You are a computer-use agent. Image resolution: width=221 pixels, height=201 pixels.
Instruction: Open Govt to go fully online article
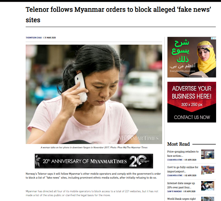183,169
